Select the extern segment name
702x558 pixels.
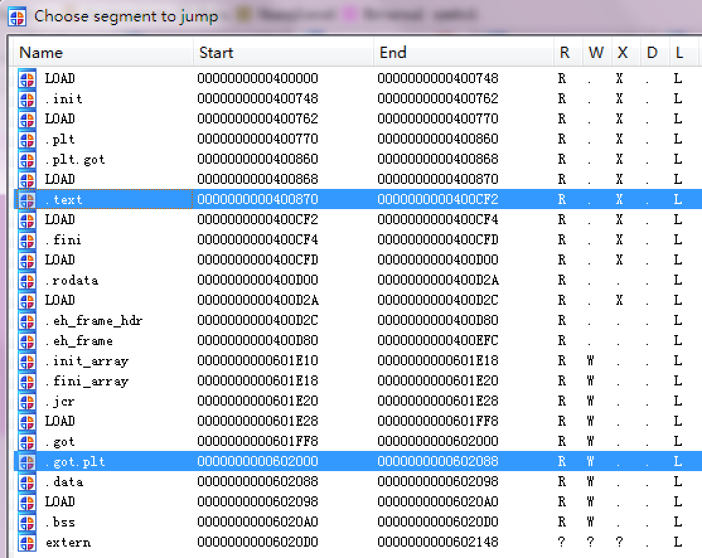coord(68,542)
